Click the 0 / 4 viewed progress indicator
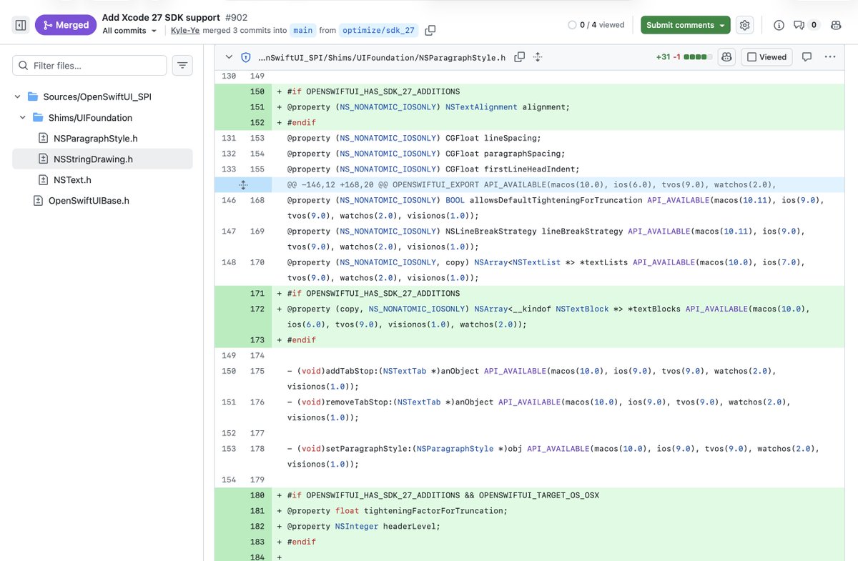Screen dimensions: 858x561 click(x=596, y=25)
